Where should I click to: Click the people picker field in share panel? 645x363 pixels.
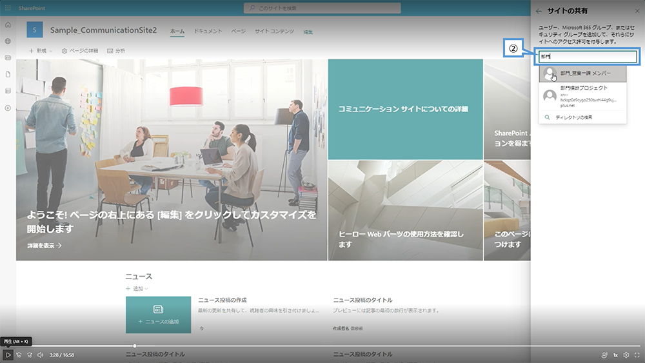[x=587, y=56]
